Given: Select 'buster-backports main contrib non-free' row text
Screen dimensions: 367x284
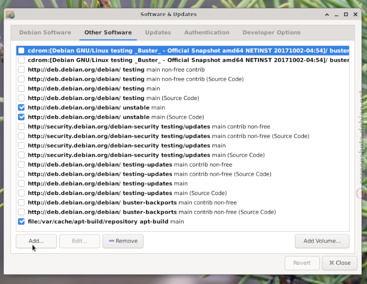Looking at the screenshot, I should click(132, 202).
